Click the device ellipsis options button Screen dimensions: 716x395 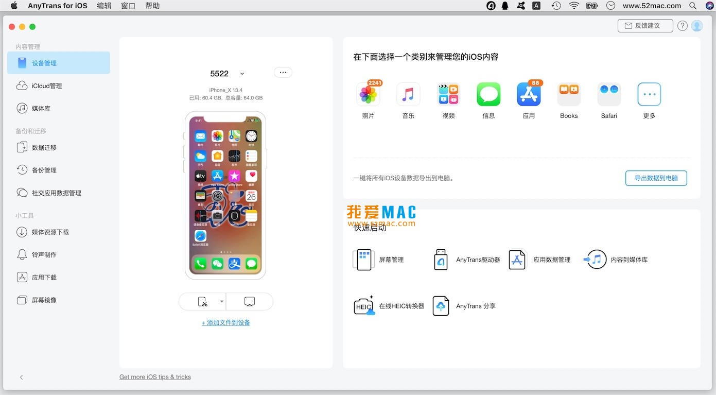pyautogui.click(x=283, y=73)
